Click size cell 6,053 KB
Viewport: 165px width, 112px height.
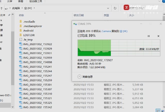pos(138,98)
